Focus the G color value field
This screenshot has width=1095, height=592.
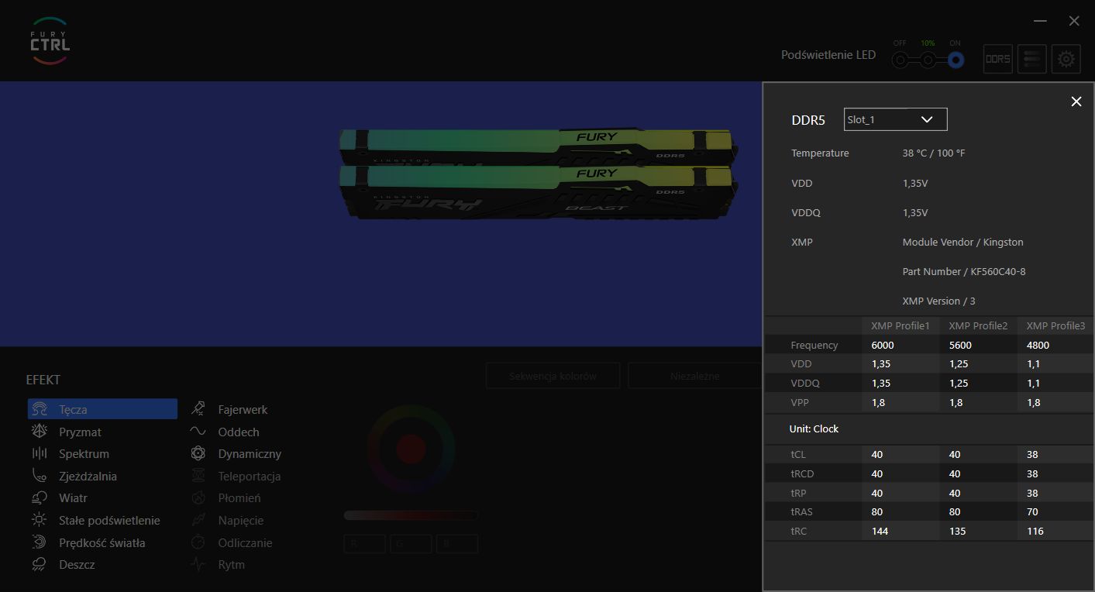click(411, 544)
